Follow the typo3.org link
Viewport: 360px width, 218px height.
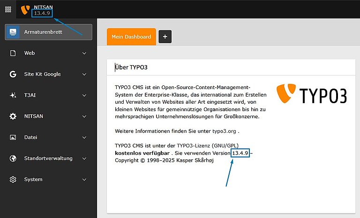(x=224, y=131)
